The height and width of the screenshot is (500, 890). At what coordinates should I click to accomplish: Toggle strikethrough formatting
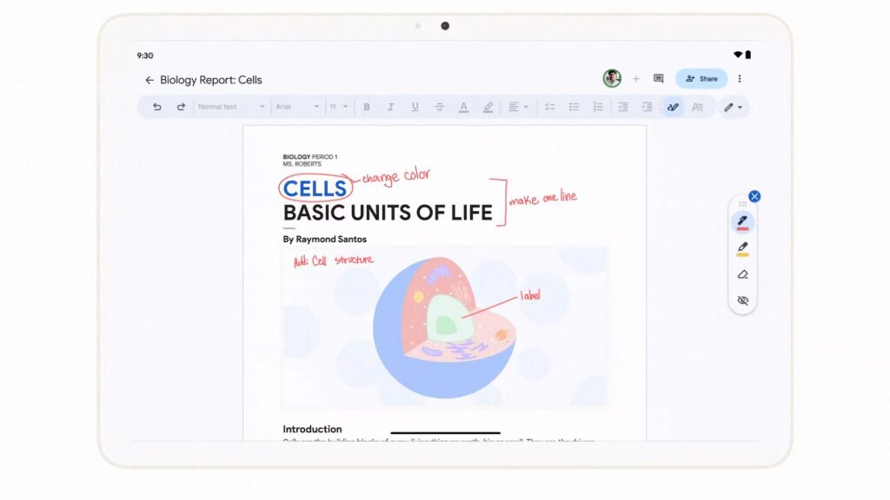[x=439, y=107]
